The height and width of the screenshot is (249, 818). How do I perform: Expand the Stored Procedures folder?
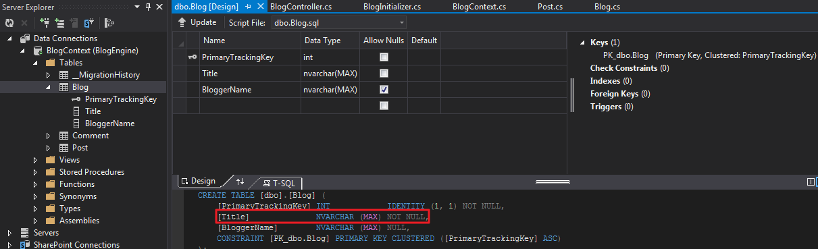(x=36, y=172)
